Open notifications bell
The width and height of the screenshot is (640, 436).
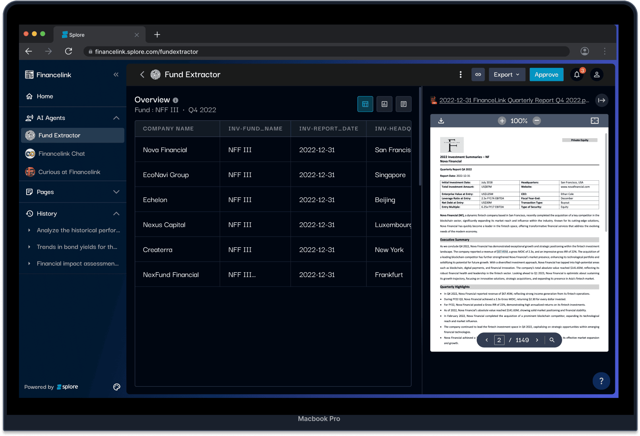(x=577, y=75)
